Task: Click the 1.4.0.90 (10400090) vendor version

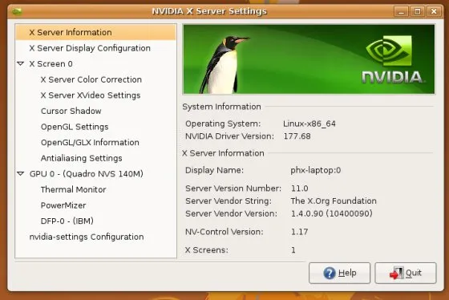Action: coord(332,213)
